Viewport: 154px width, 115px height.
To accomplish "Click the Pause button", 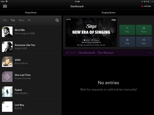I will 144,30.
